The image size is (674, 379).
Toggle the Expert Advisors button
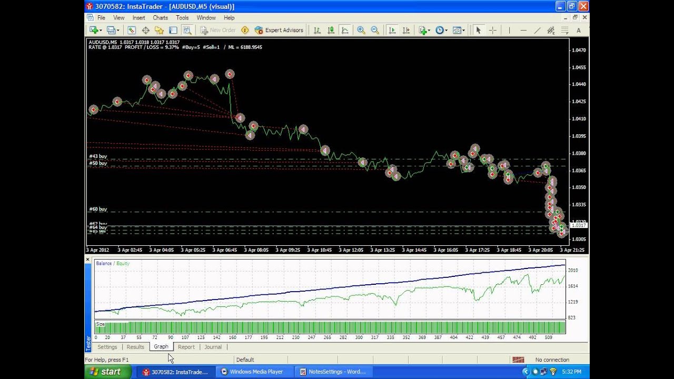tap(279, 31)
